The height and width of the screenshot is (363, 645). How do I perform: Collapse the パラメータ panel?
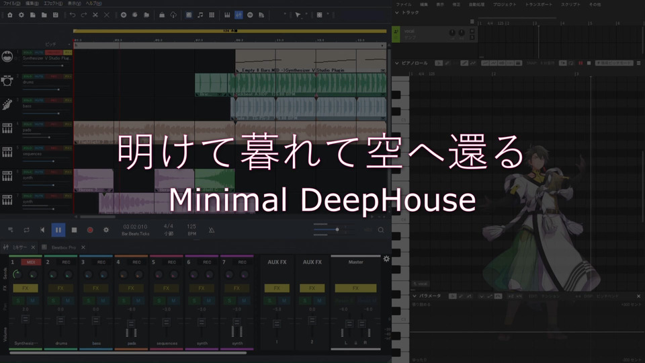click(x=415, y=296)
